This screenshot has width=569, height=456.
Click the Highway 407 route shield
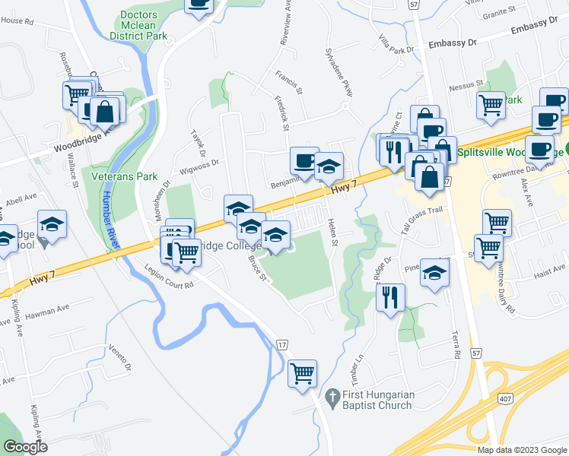[x=505, y=399]
